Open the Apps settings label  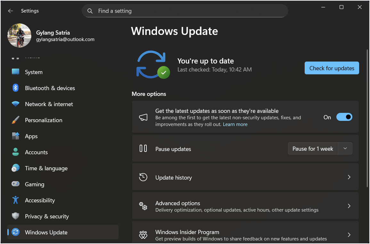pyautogui.click(x=31, y=136)
